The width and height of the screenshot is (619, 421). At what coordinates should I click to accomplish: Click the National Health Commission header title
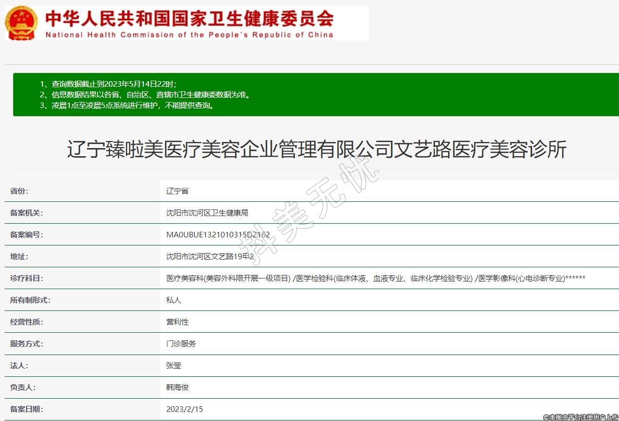point(189,23)
